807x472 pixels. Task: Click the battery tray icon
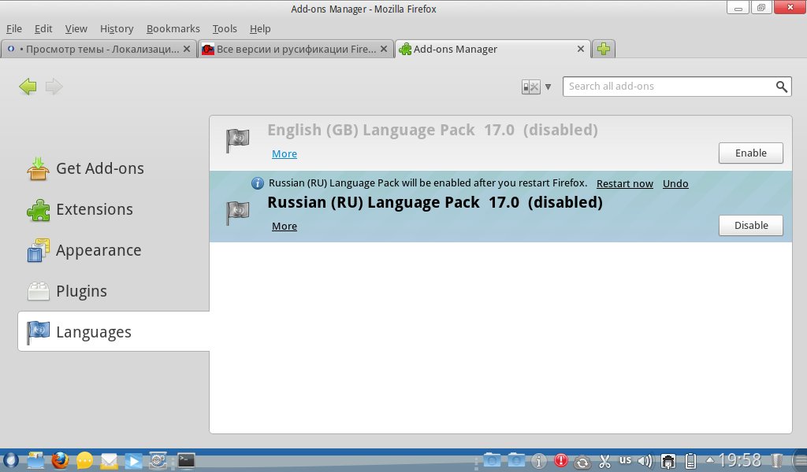tap(690, 461)
